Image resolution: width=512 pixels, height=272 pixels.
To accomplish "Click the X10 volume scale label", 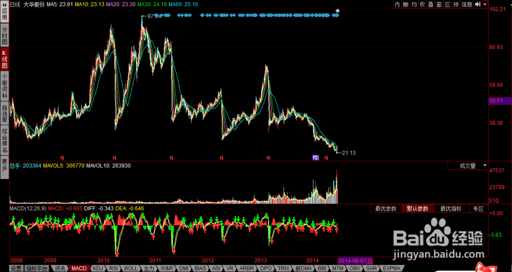I will coord(494,200).
